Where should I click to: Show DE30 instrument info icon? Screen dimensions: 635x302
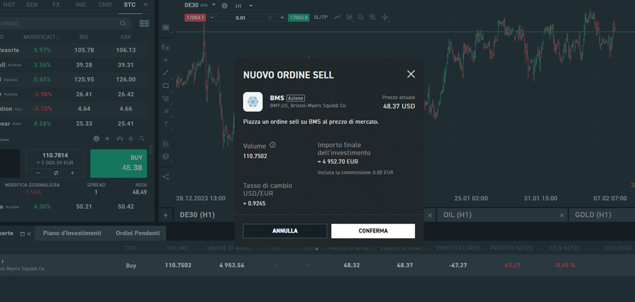click(224, 6)
